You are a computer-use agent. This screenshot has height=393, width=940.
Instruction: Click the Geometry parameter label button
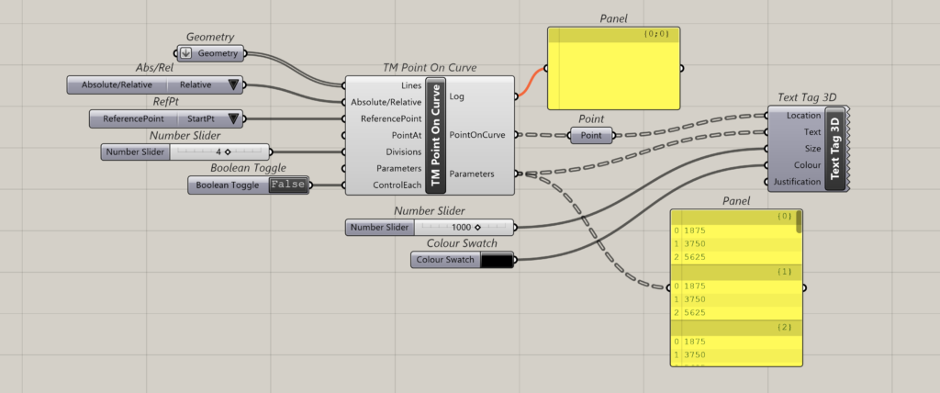218,52
